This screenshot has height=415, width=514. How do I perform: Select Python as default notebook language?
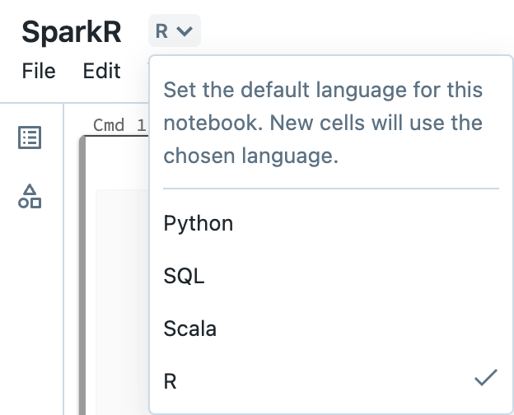pyautogui.click(x=199, y=223)
